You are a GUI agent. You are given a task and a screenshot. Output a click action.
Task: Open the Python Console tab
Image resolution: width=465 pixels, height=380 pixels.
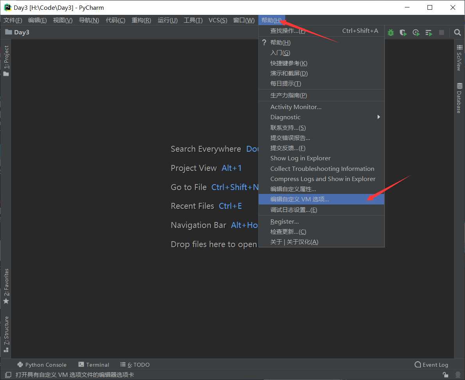[42, 365]
